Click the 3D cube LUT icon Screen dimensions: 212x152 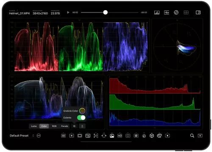(152, 136)
